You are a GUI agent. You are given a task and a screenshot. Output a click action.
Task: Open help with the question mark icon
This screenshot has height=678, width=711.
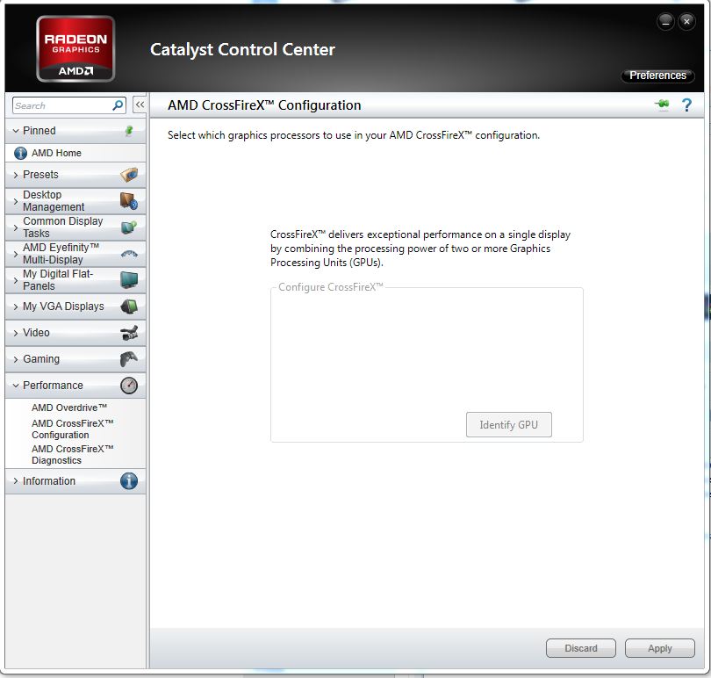point(687,105)
